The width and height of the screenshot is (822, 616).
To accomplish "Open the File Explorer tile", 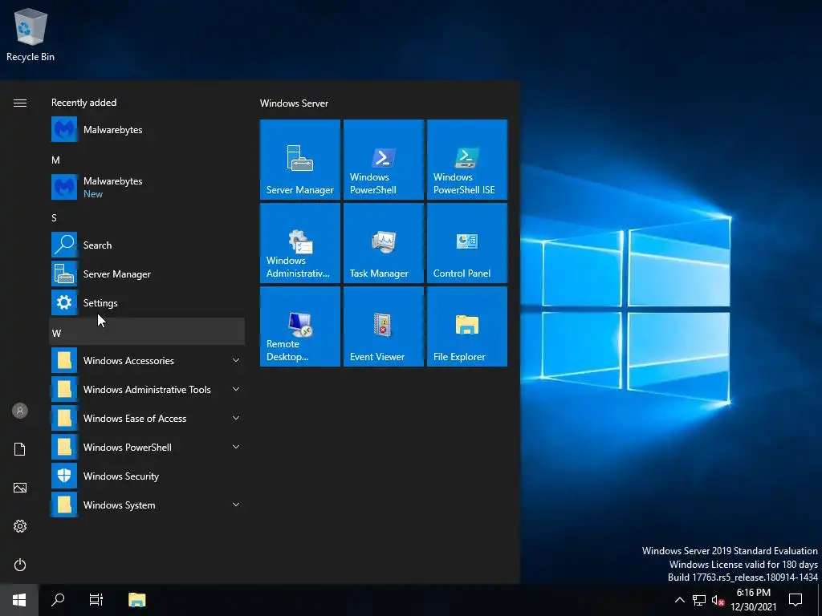I will 467,326.
